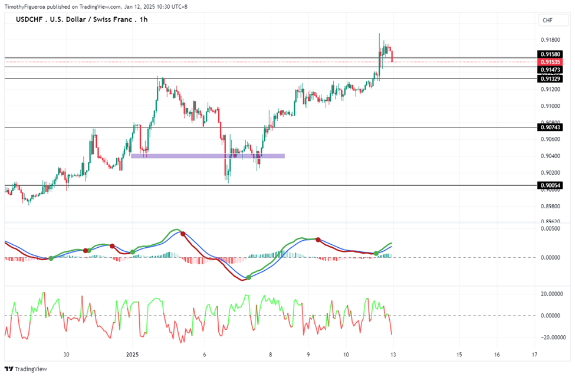Click the 6 date label on time axis
575x377 pixels.
point(205,355)
